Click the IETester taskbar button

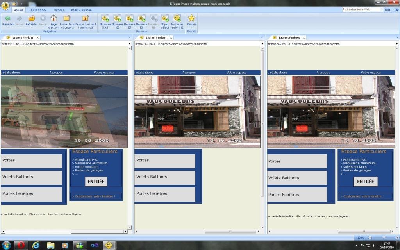click(109, 245)
